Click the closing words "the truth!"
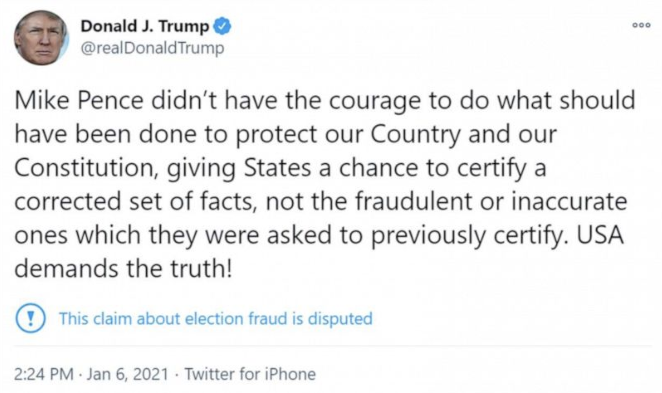 point(179,269)
